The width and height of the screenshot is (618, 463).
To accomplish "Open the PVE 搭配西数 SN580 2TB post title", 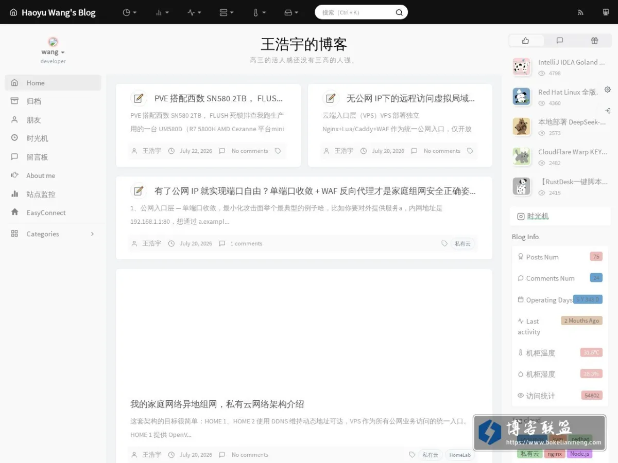I will 219,98.
